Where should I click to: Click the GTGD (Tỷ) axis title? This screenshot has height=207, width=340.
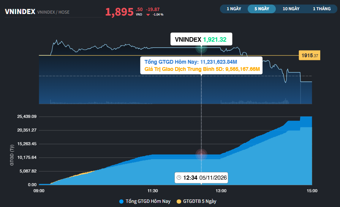point(12,155)
